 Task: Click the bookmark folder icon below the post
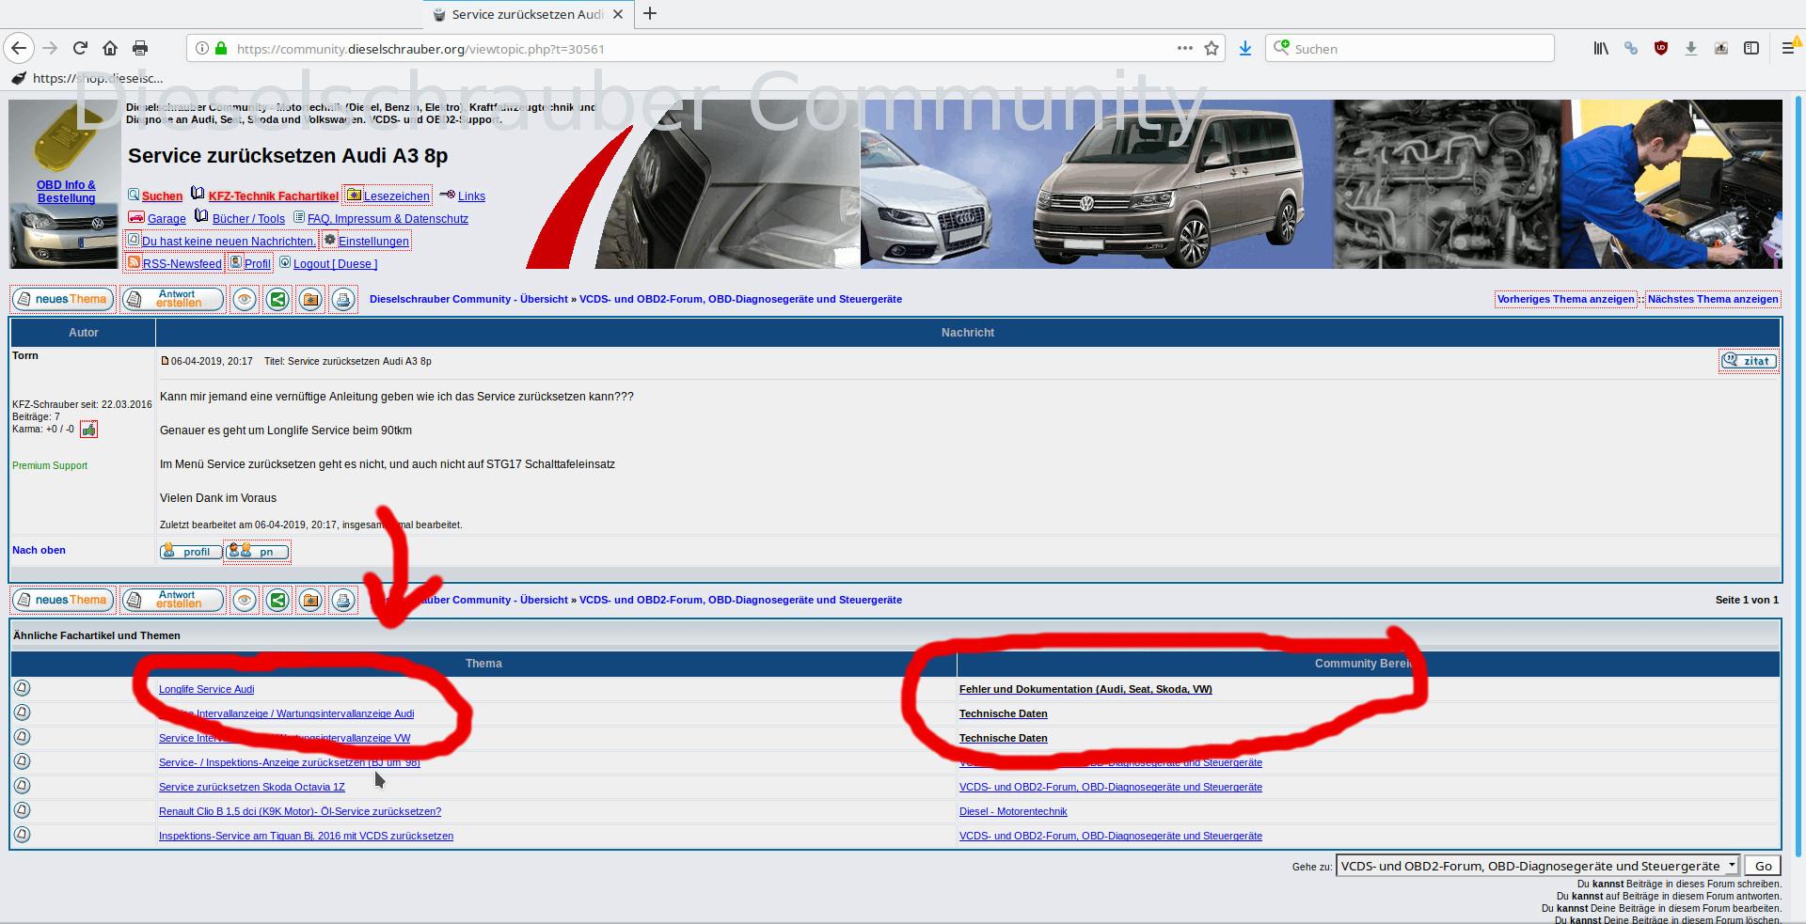[310, 600]
